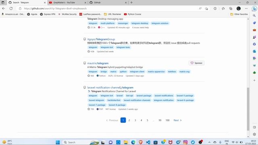Open Edge settings and more menu
This screenshot has width=258, height=145.
(246, 8)
